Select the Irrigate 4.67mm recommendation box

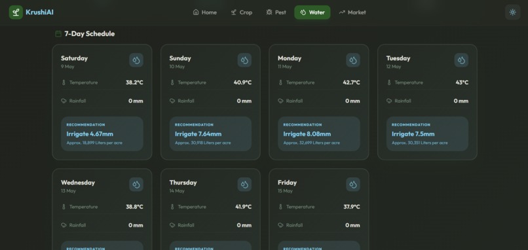(102, 134)
